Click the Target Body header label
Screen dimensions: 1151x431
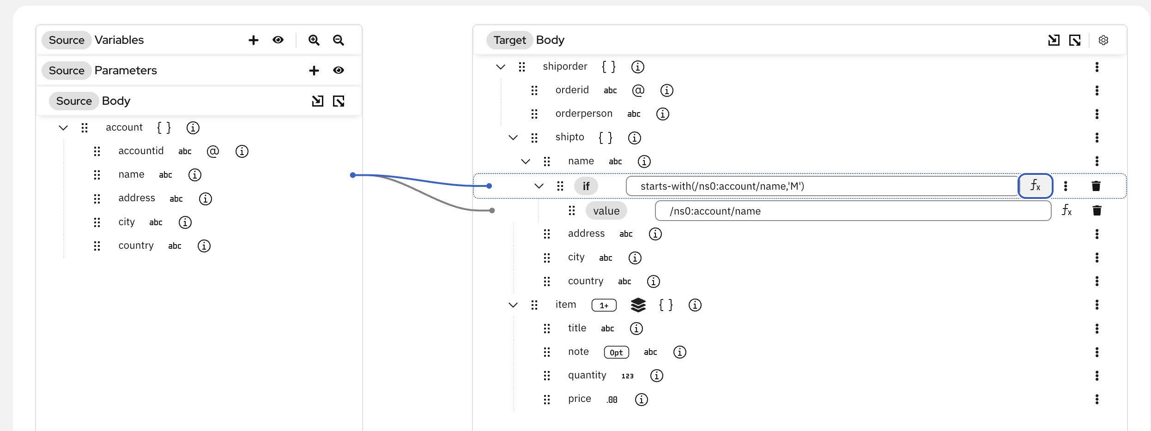pyautogui.click(x=526, y=40)
